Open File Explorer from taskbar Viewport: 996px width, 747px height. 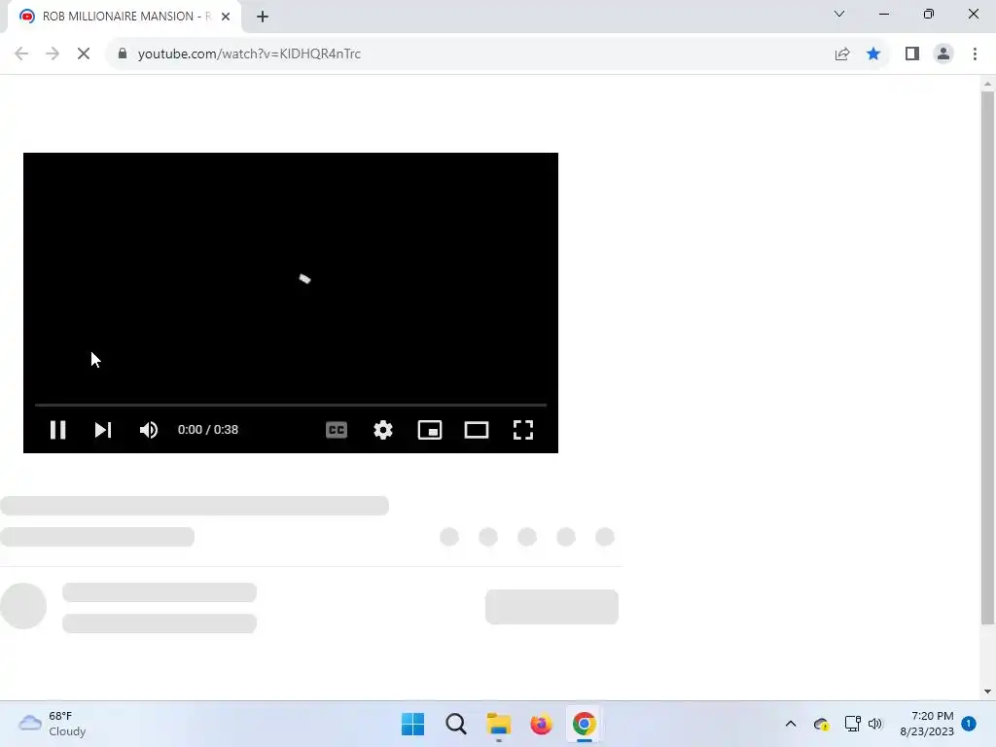(x=499, y=724)
